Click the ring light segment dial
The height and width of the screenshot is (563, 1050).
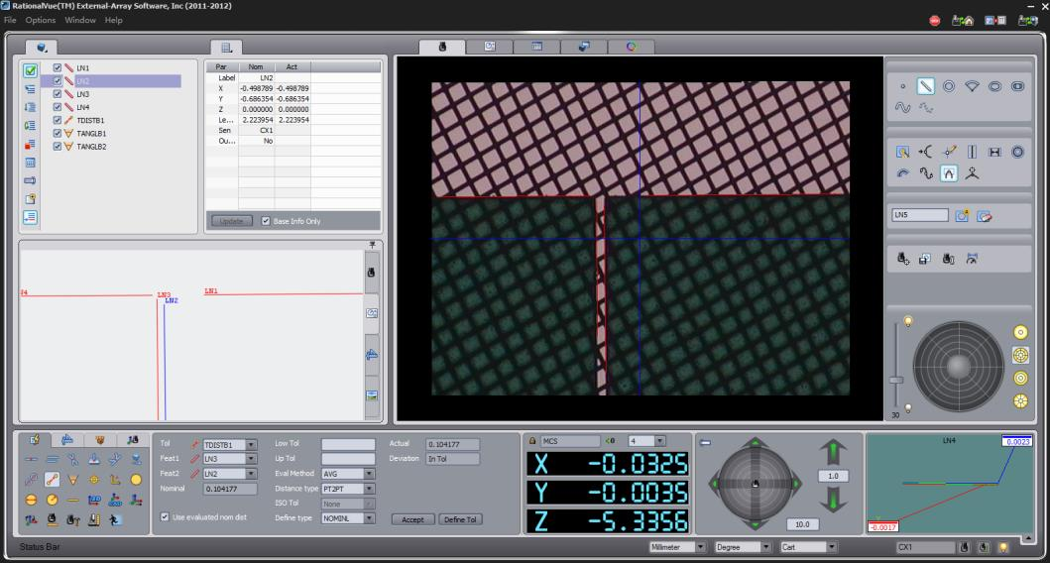(x=958, y=366)
